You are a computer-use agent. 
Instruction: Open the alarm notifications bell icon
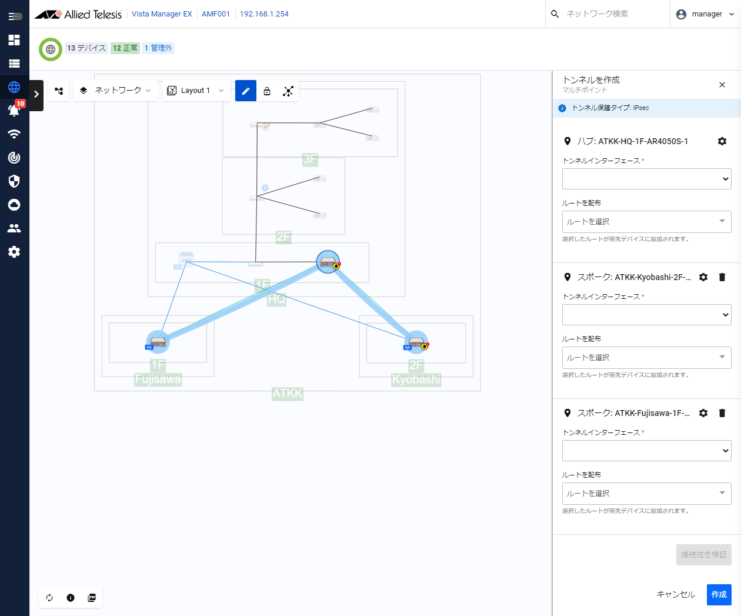coord(14,110)
